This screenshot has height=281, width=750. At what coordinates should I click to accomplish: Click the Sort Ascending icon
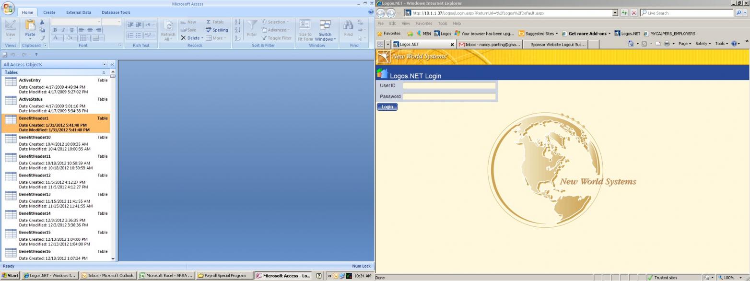[237, 22]
